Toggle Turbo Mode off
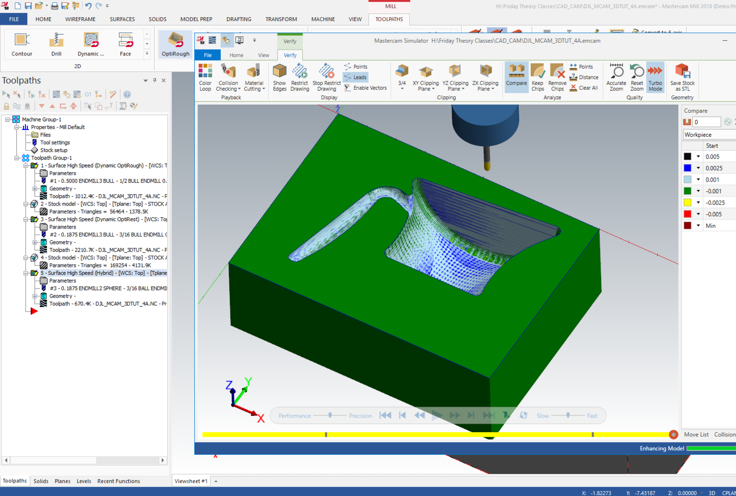This screenshot has height=496, width=736. coord(656,78)
